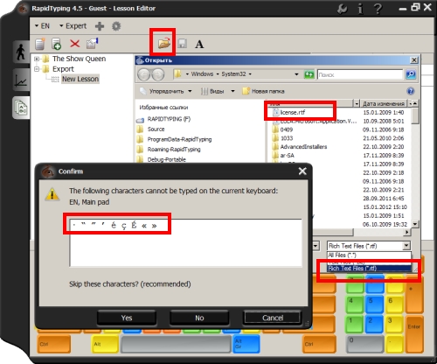
Task: Open lesson properties icon in toolbar
Action: click(x=92, y=44)
